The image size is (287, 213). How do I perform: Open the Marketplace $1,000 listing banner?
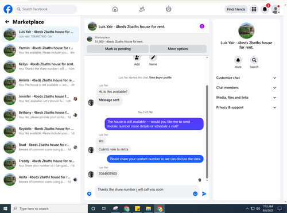click(147, 39)
